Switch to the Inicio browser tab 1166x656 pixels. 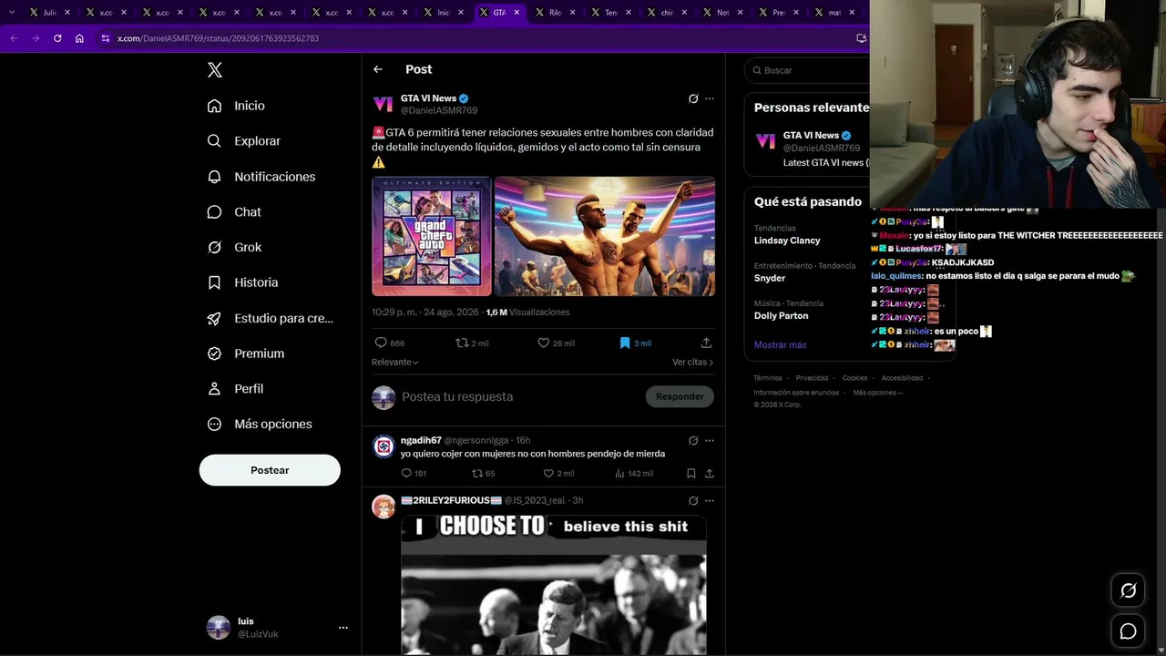[x=443, y=13]
